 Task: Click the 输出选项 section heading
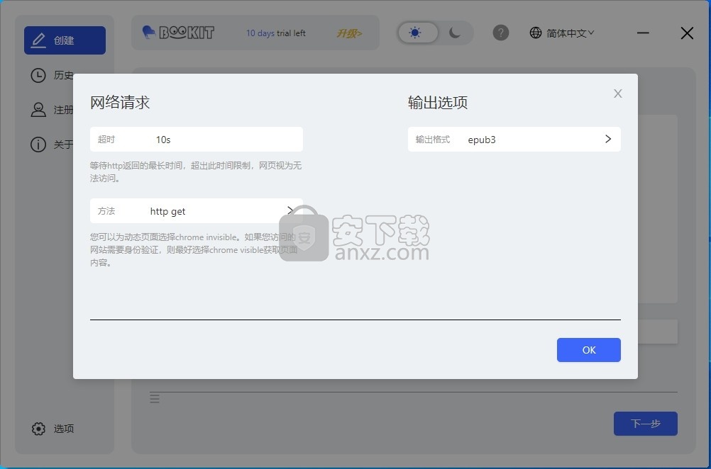pos(438,102)
